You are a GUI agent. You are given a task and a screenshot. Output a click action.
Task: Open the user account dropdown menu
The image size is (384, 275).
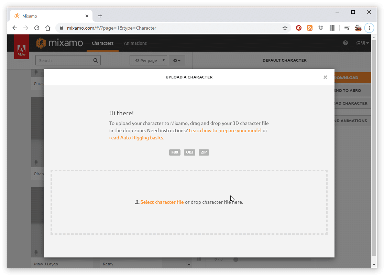362,43
